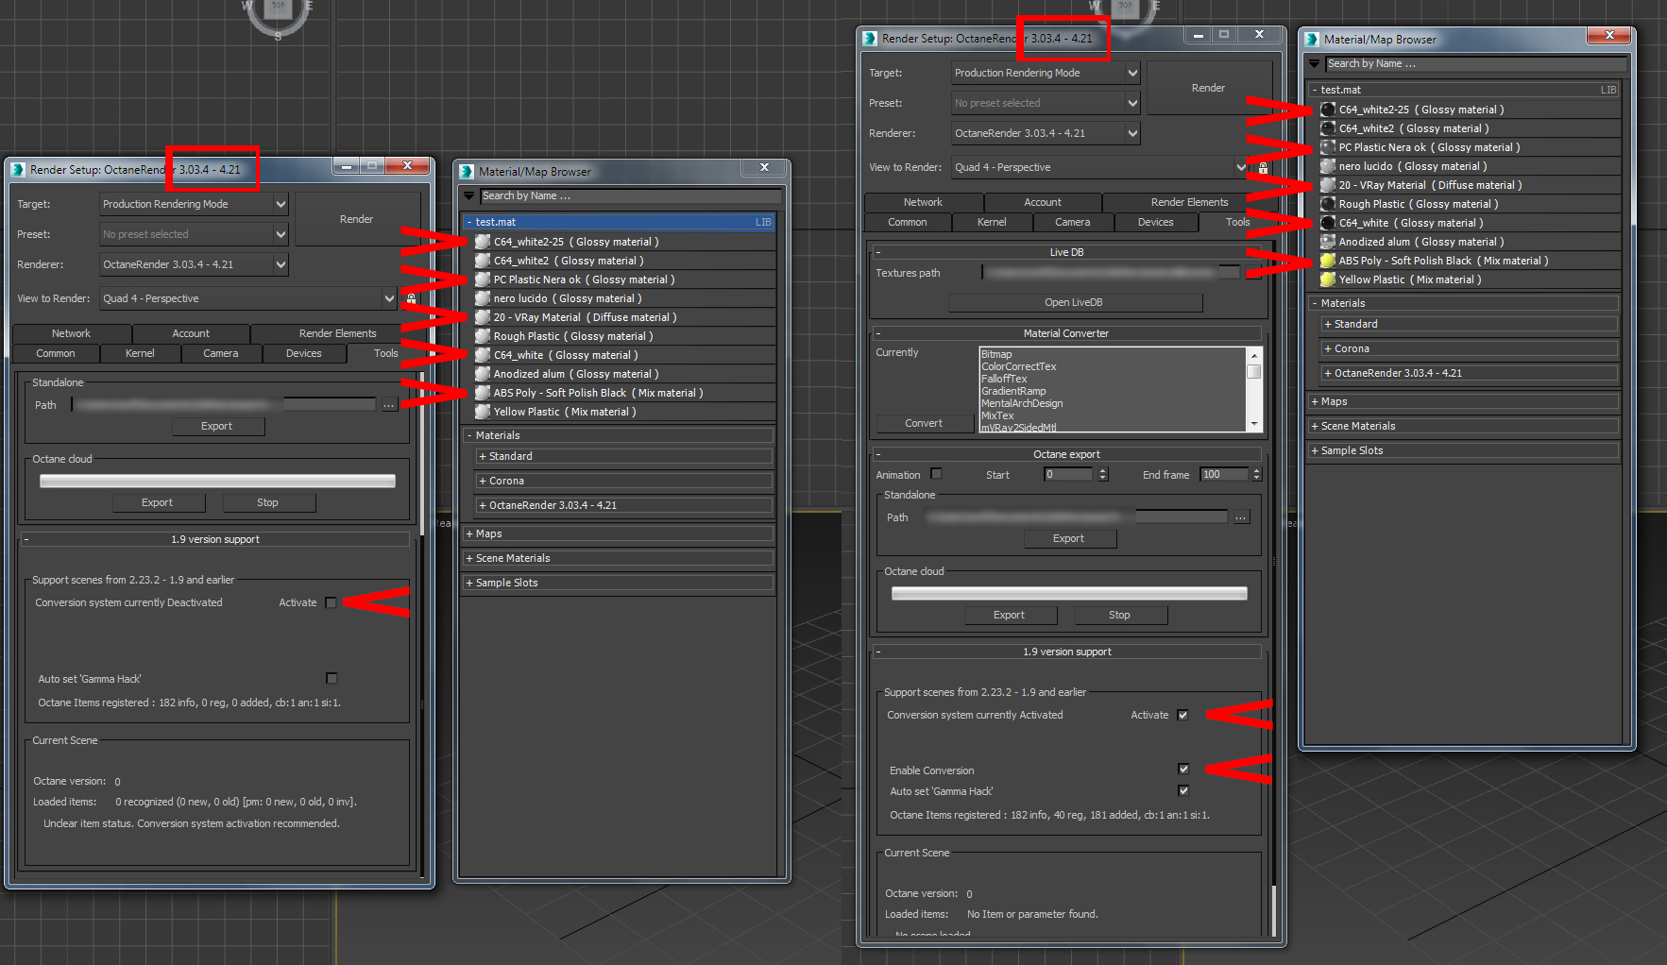Image resolution: width=1667 pixels, height=965 pixels.
Task: Expand Scene Materials in right Material Browser
Action: [1463, 426]
